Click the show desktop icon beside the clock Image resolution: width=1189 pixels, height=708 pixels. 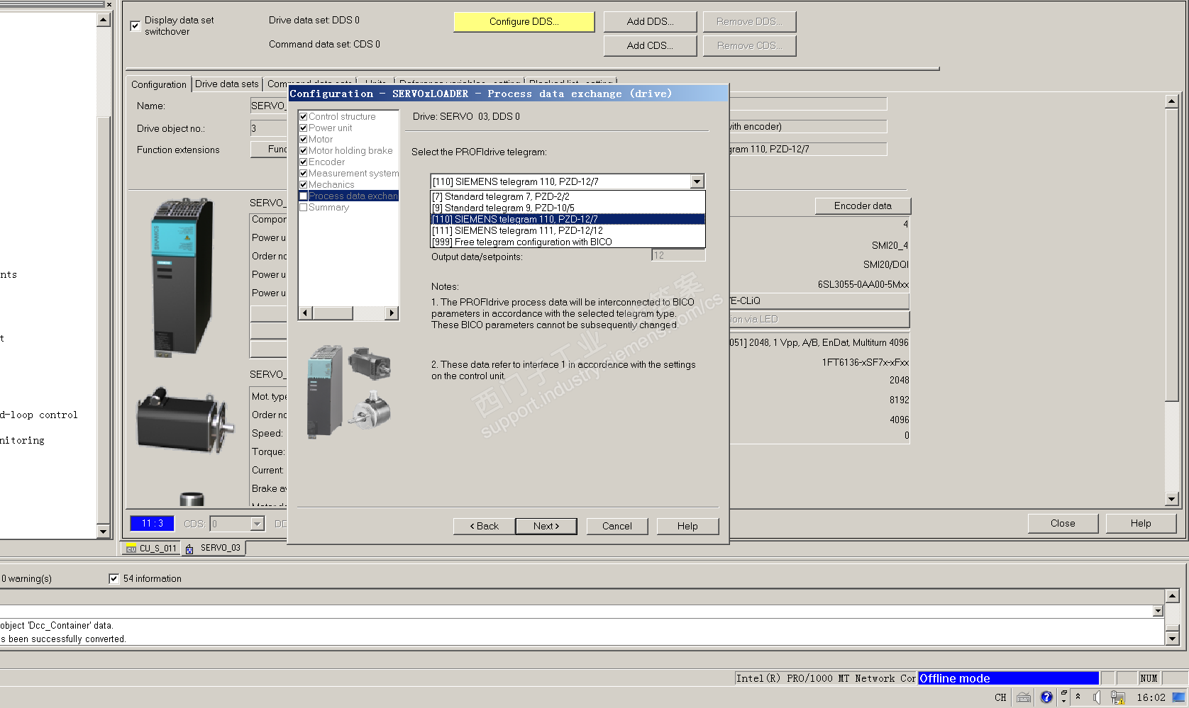point(1178,697)
